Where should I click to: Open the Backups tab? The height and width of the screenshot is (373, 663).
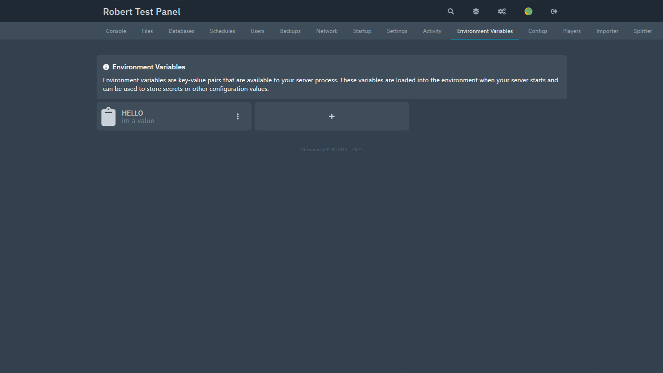point(290,31)
